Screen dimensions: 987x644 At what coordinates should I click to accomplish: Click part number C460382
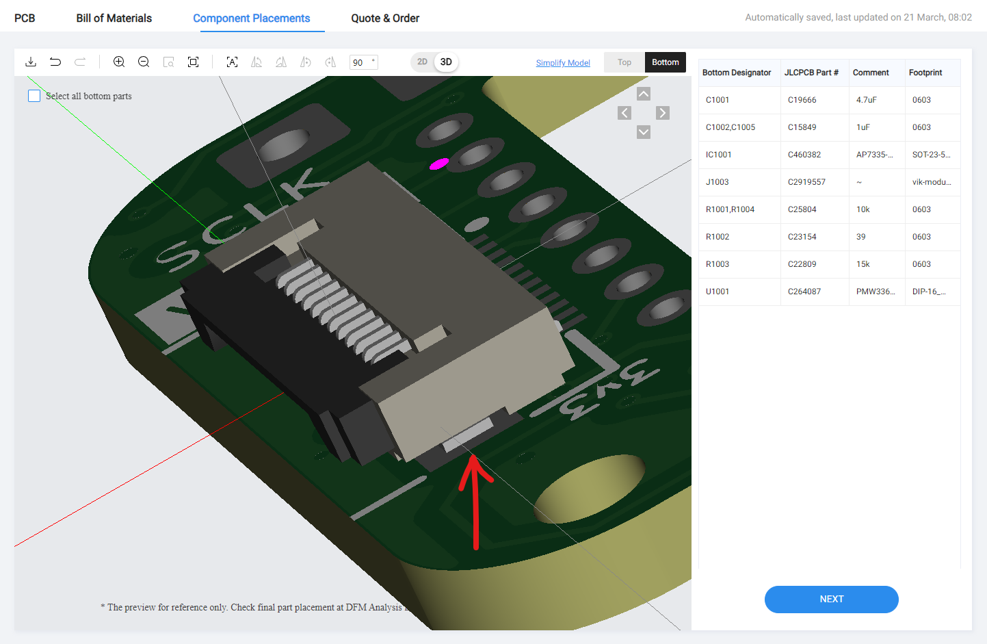pos(804,155)
